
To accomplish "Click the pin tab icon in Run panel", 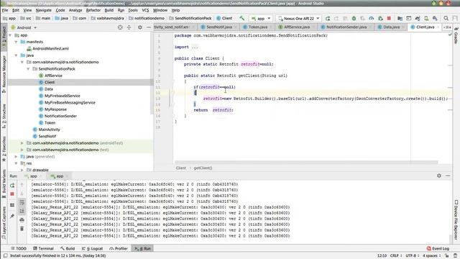I will (12, 216).
